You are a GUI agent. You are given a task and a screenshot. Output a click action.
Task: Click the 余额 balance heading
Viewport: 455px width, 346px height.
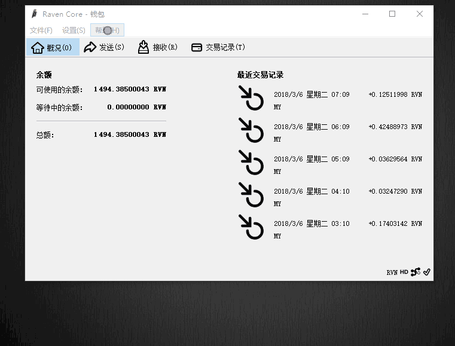click(44, 75)
